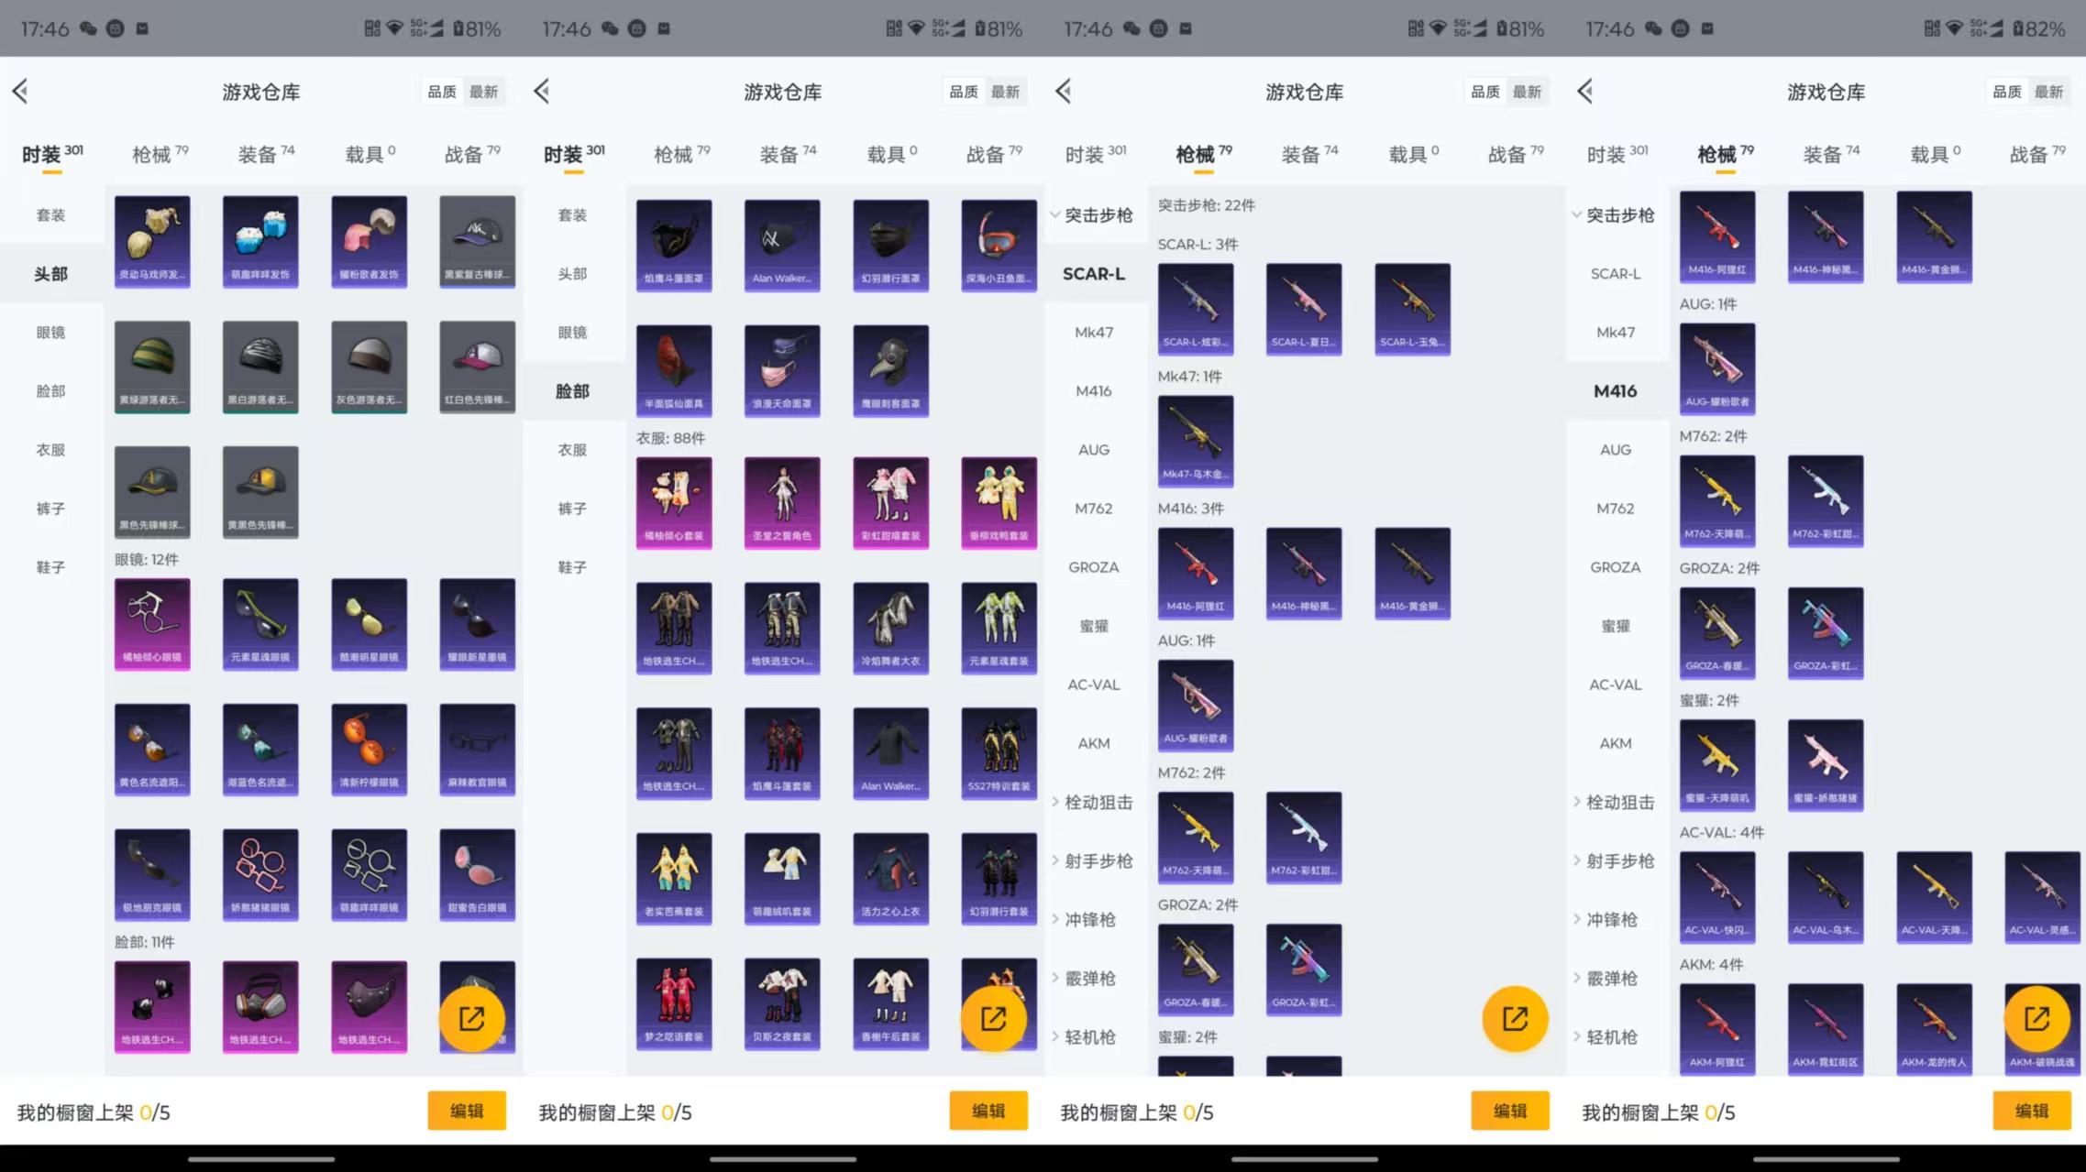Tap the orange share button on second screen

coord(993,1018)
